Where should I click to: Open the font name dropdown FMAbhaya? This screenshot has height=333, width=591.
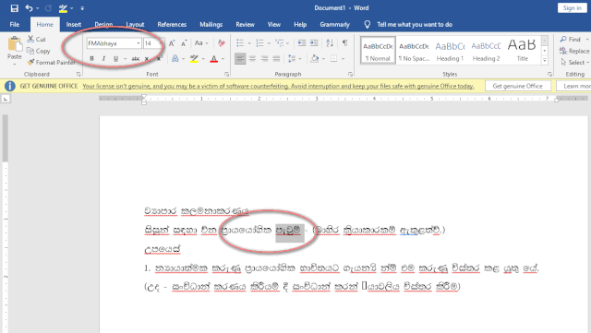[x=139, y=43]
